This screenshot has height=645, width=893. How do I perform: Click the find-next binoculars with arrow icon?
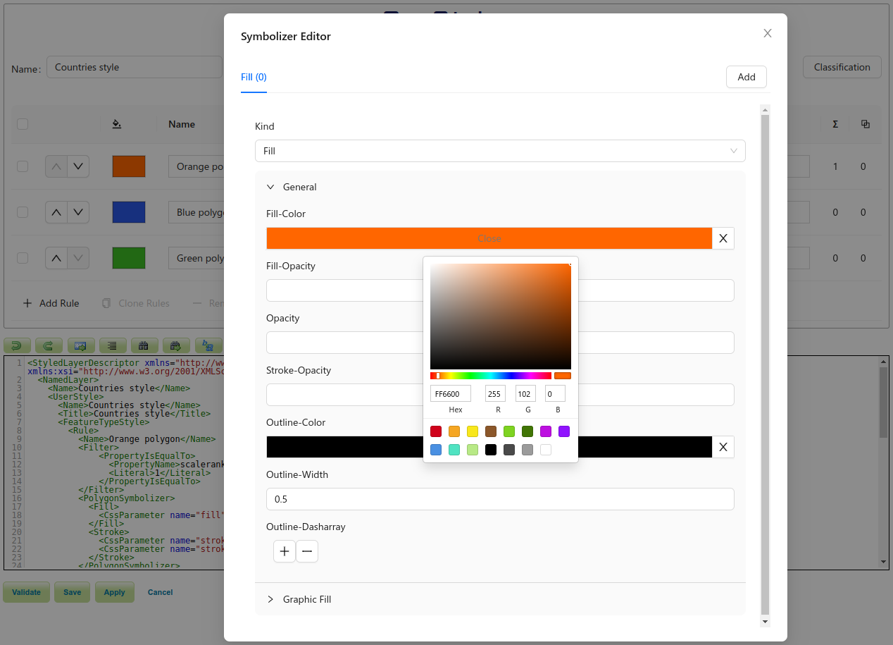click(176, 345)
